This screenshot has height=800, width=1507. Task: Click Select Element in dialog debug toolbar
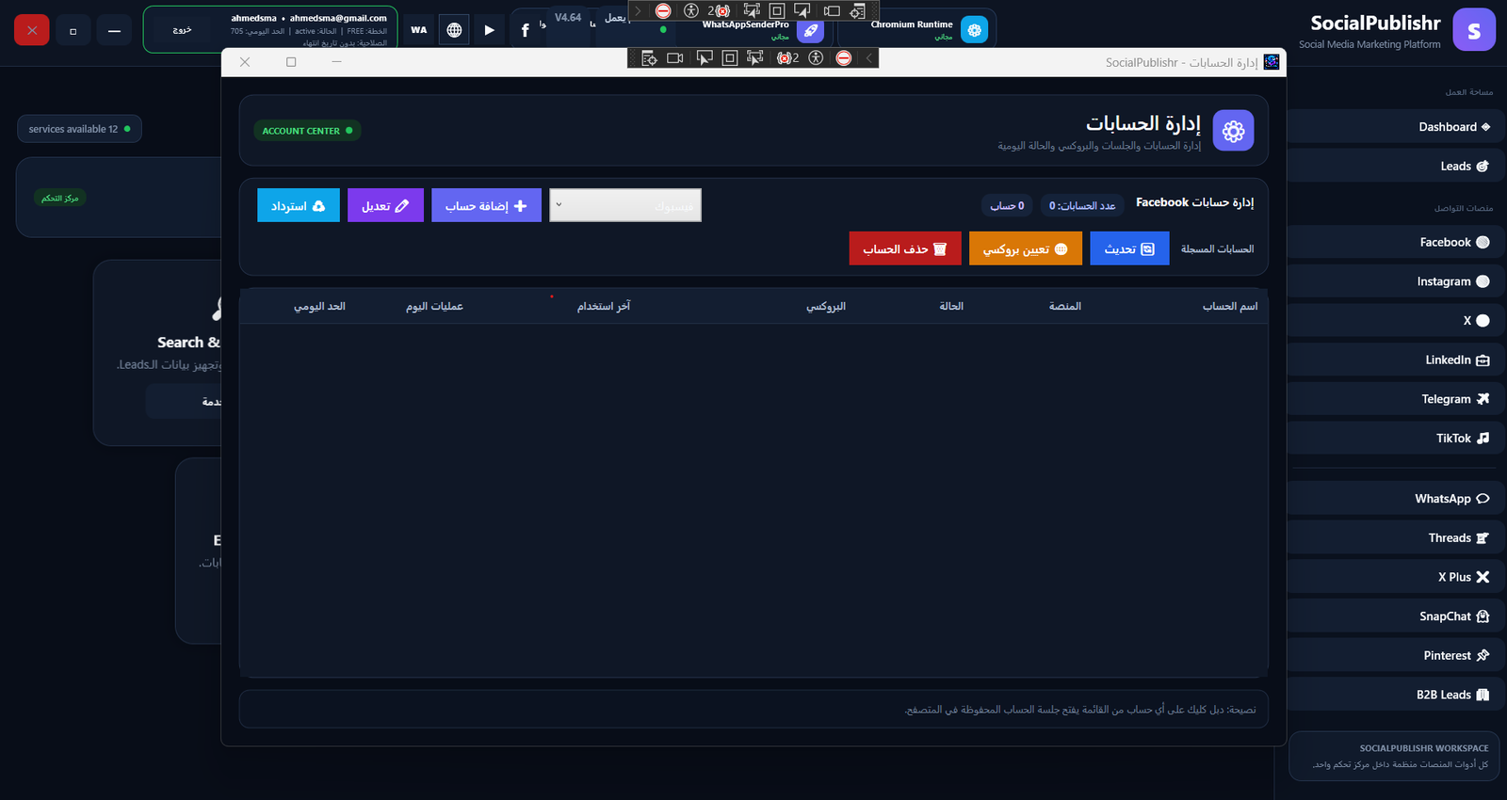(x=704, y=58)
